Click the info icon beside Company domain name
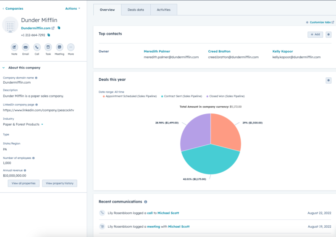 [36, 78]
